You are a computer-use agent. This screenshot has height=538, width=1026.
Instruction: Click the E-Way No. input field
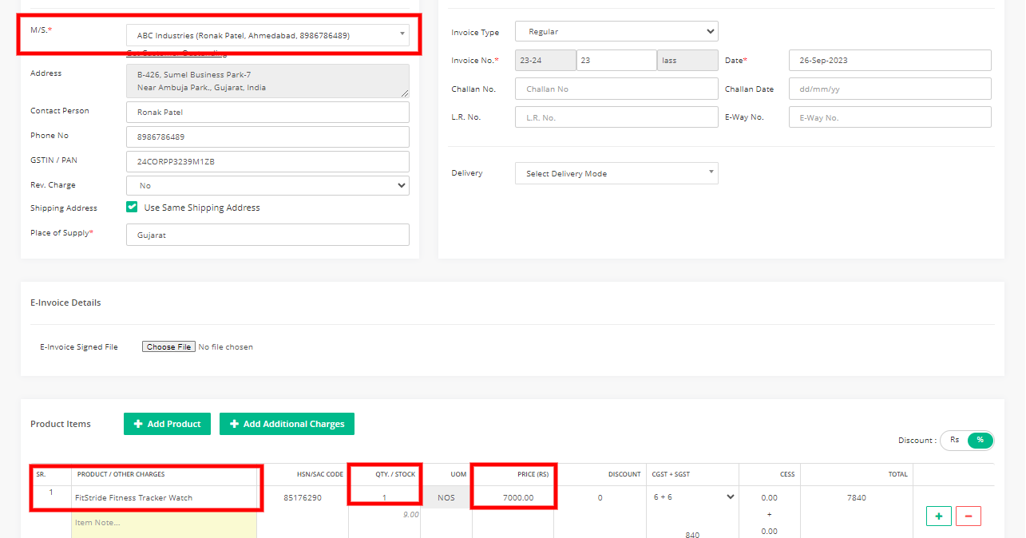tap(889, 117)
